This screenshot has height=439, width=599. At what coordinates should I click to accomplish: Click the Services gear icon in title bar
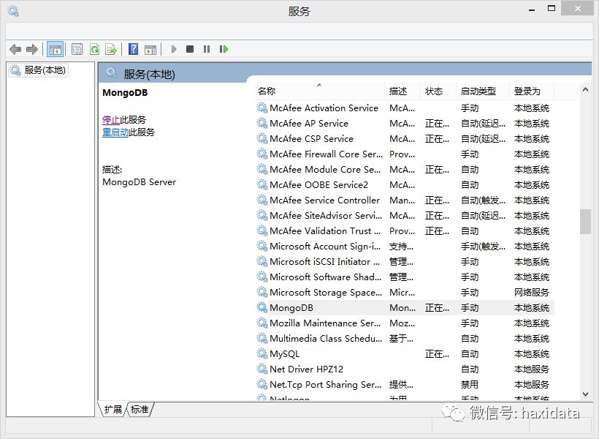click(x=13, y=11)
